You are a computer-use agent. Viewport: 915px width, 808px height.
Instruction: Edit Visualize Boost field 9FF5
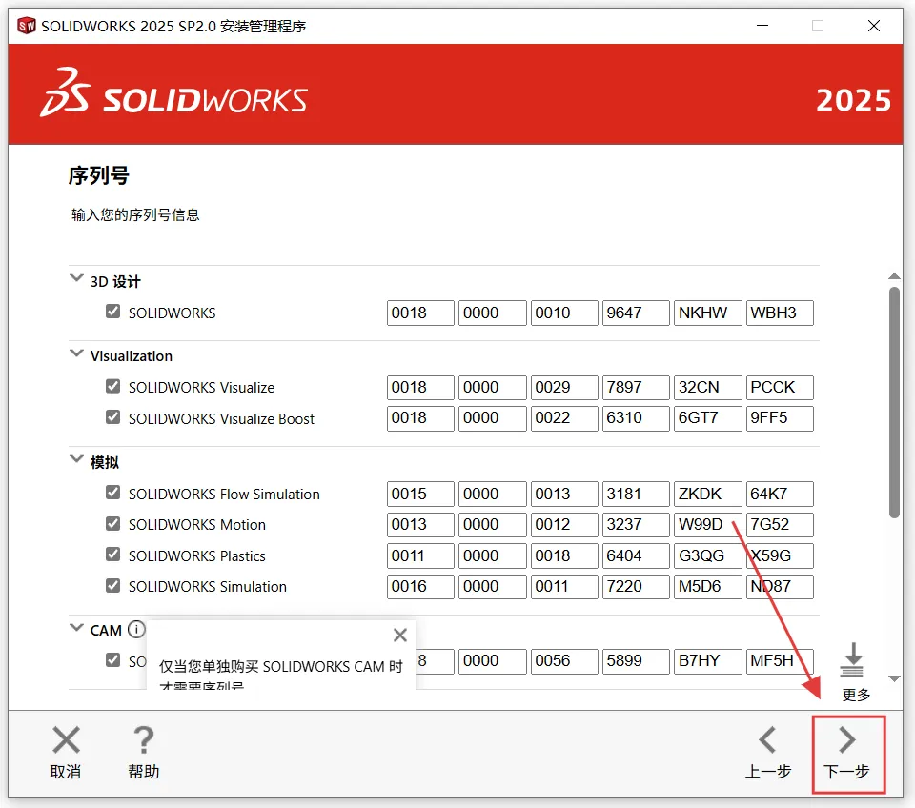click(780, 418)
